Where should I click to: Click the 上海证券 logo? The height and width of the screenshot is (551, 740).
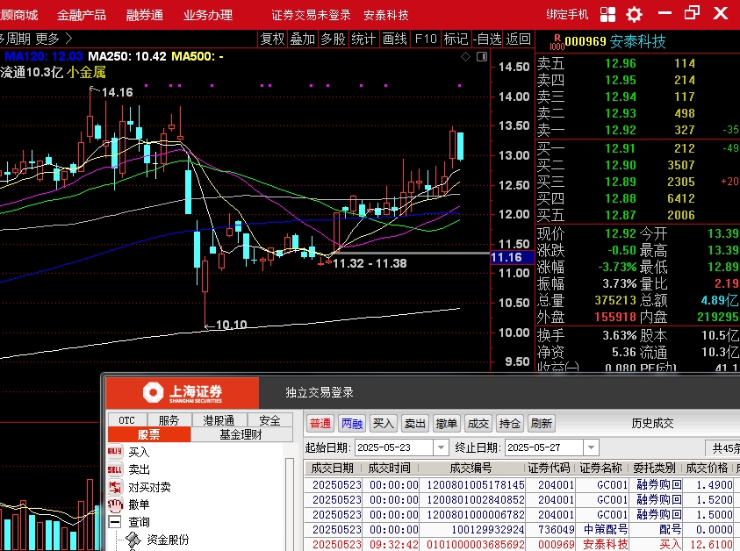(x=183, y=392)
